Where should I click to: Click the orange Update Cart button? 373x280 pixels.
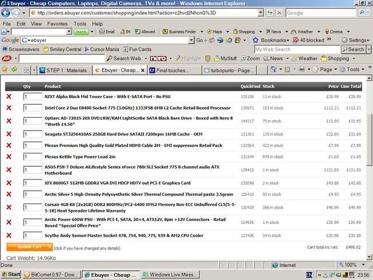(x=30, y=247)
